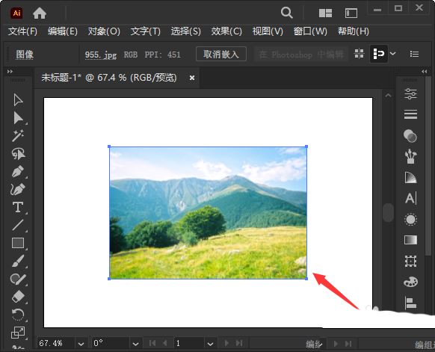Click the Illustrator Ai logo
Image resolution: width=435 pixels, height=352 pixels.
(16, 13)
